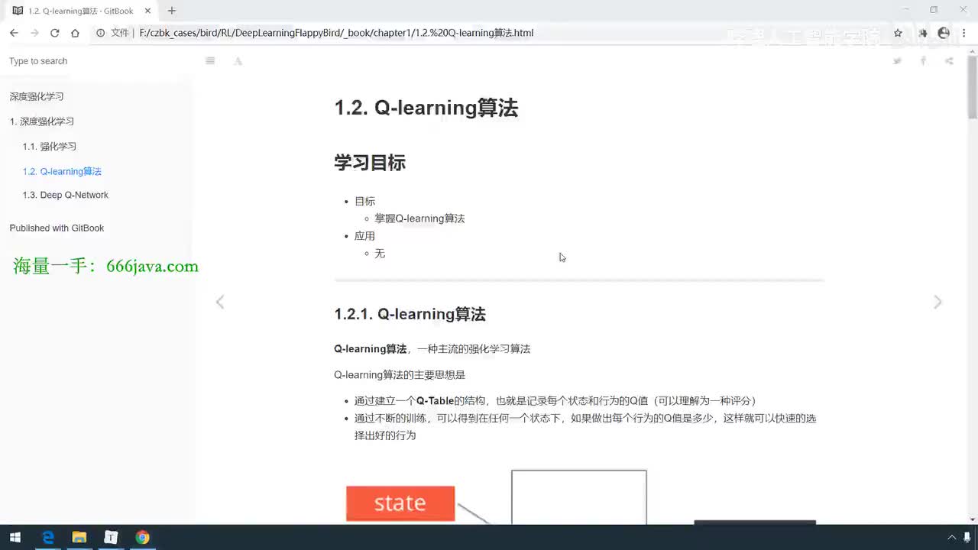This screenshot has height=550, width=978.
Task: Open 深度强化学习 sidebar heading link
Action: pyautogui.click(x=37, y=96)
